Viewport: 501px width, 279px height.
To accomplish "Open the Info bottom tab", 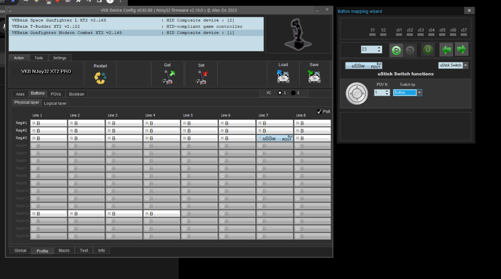I will click(102, 250).
